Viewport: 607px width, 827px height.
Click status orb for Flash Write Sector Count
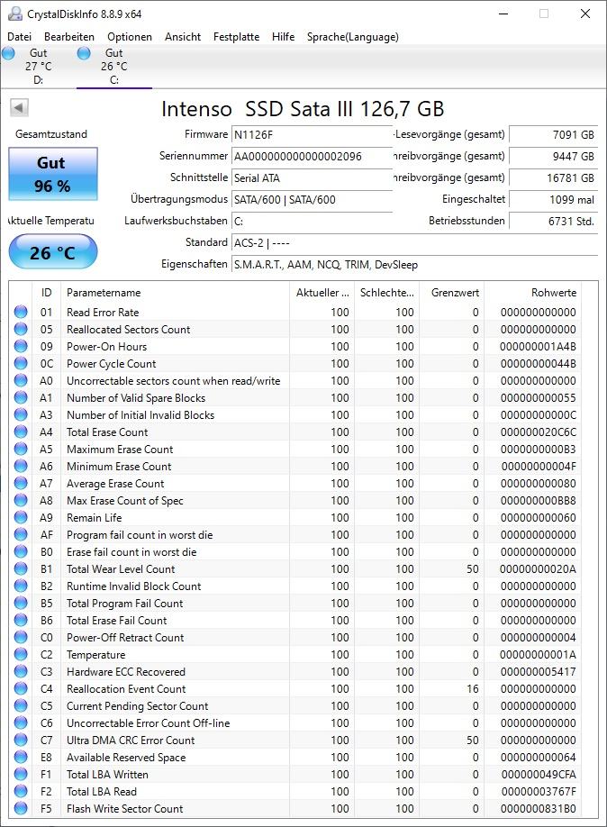click(x=21, y=809)
